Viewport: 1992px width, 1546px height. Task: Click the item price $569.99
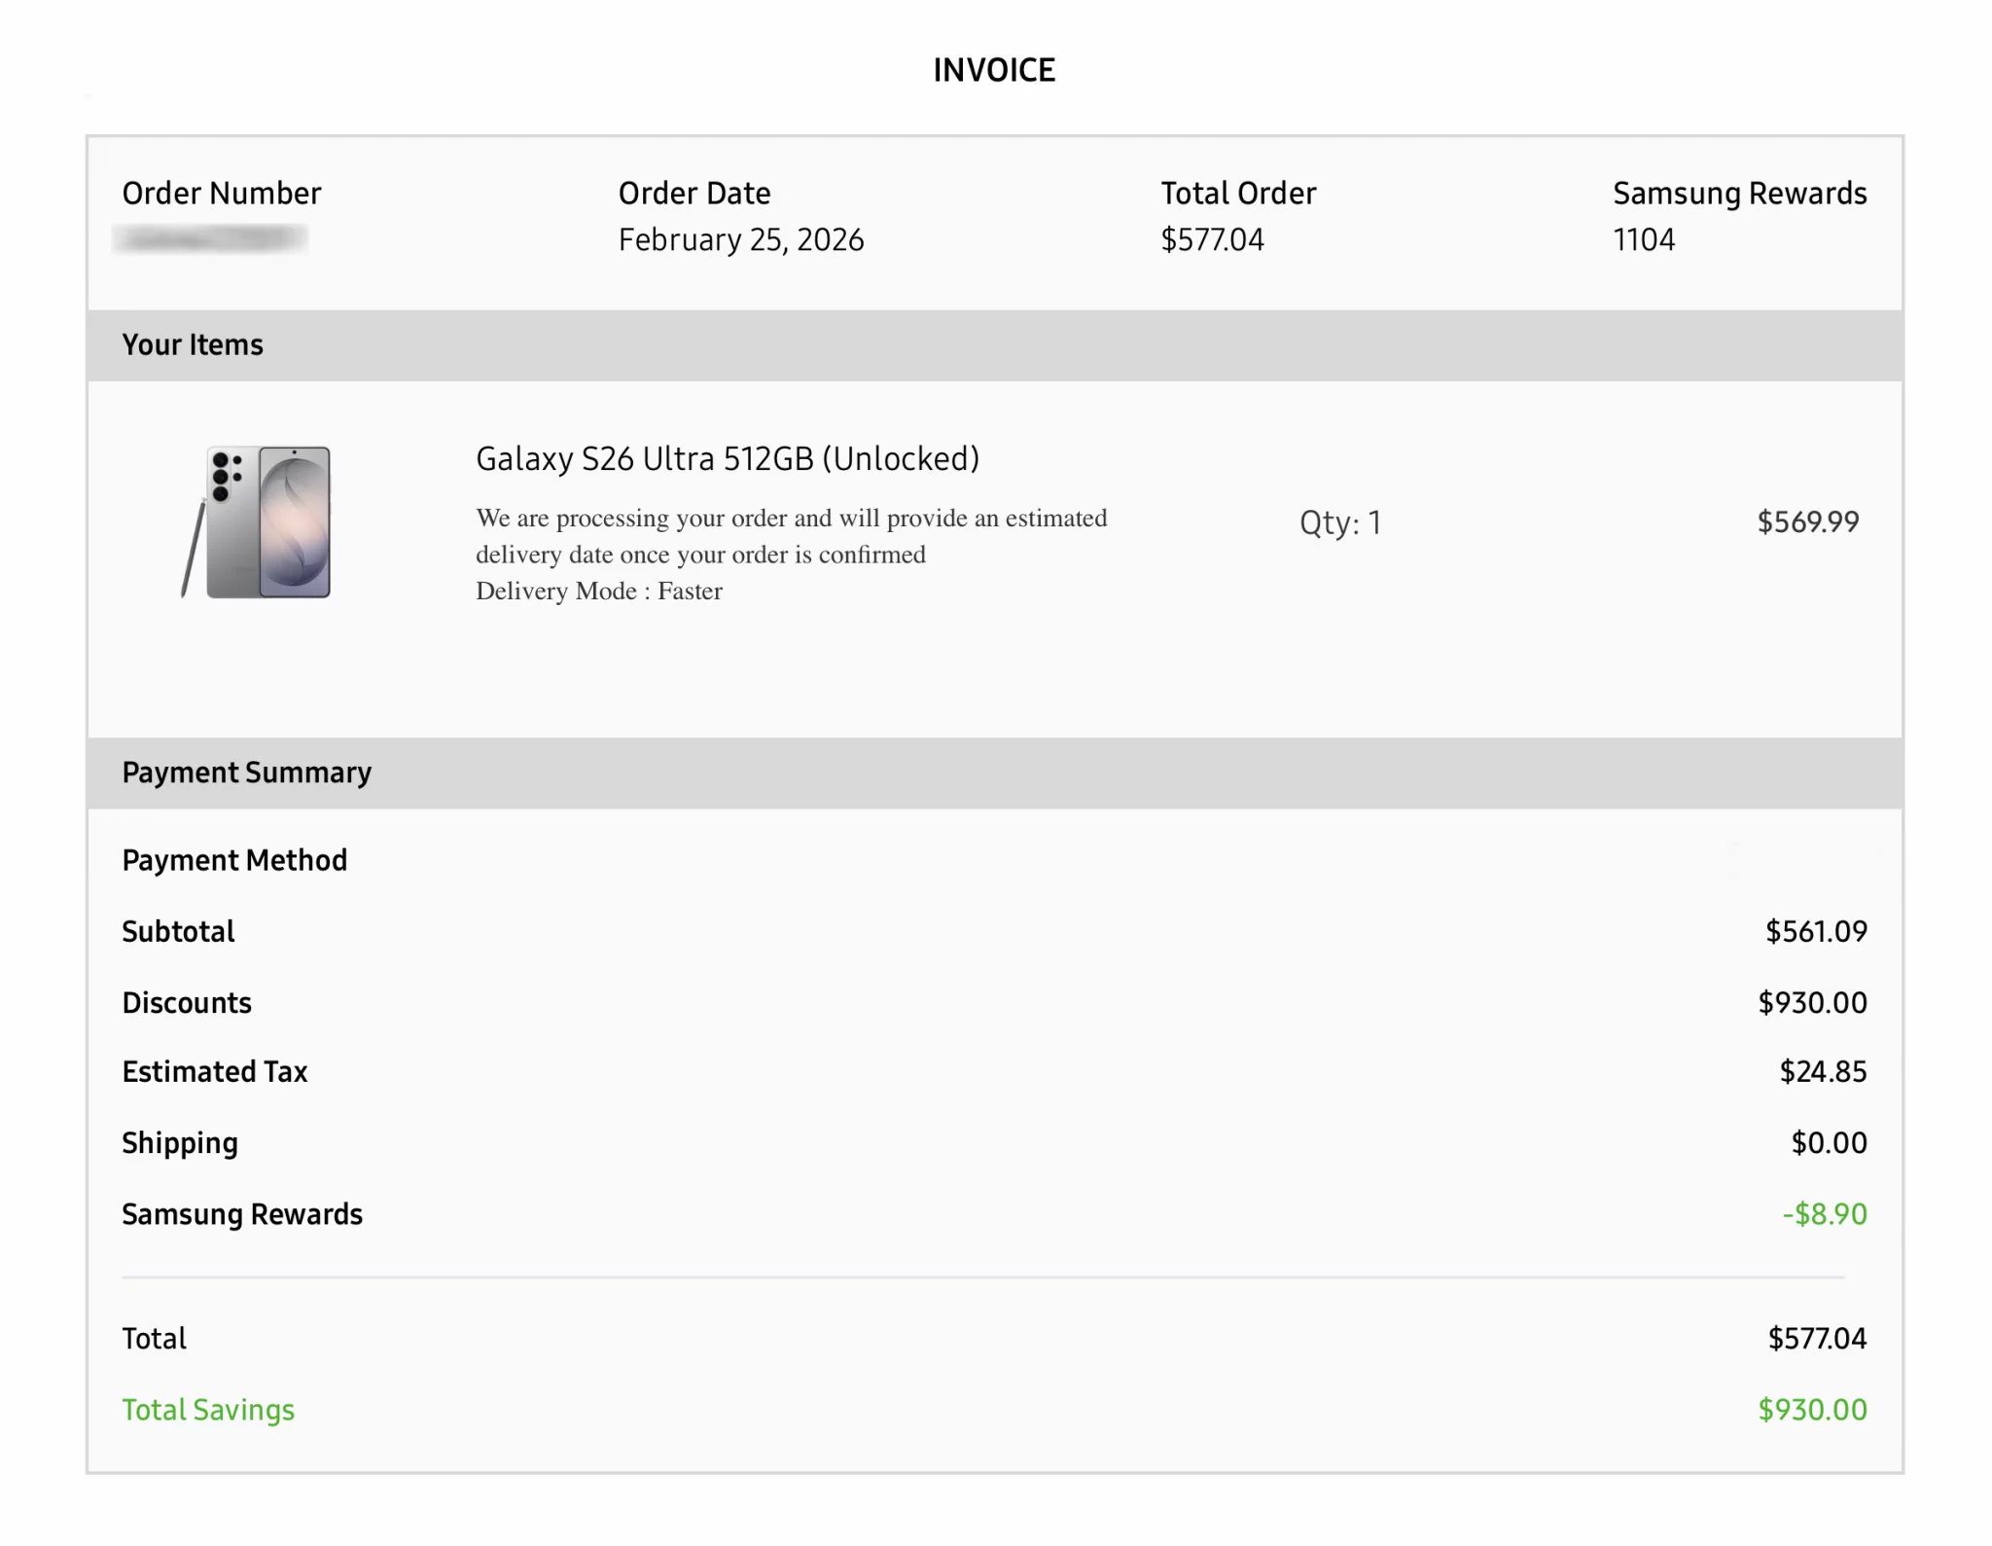[1807, 522]
